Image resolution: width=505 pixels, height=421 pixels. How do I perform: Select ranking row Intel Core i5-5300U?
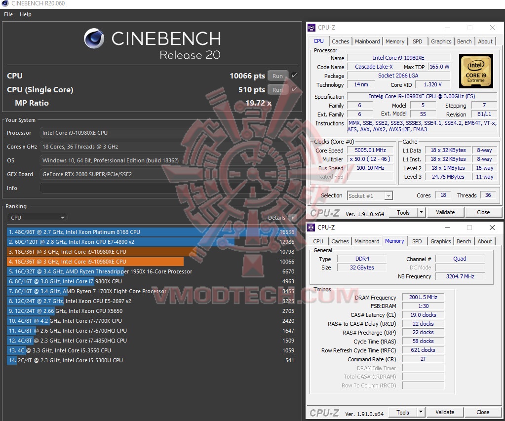152,360
